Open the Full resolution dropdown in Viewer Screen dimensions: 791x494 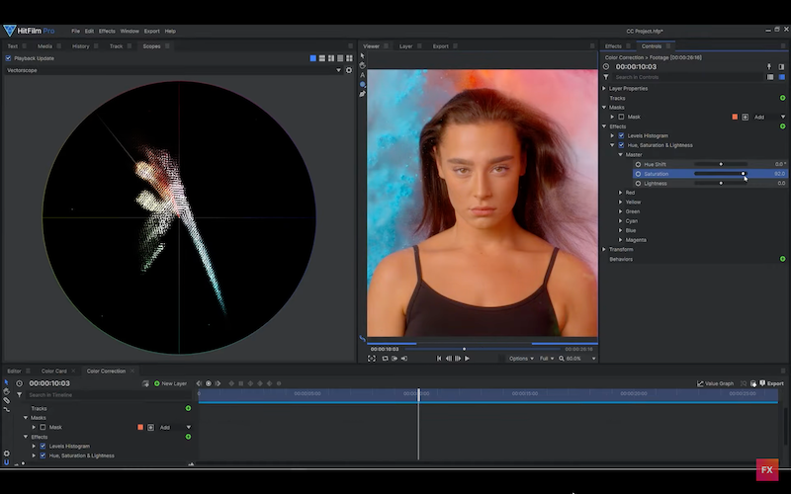pos(547,359)
